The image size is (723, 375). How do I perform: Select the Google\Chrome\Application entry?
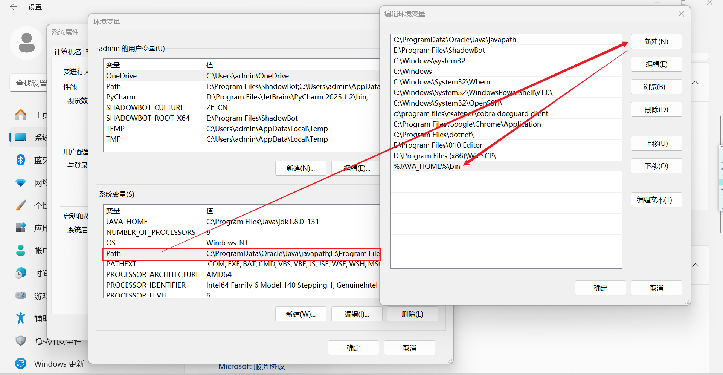pos(506,124)
